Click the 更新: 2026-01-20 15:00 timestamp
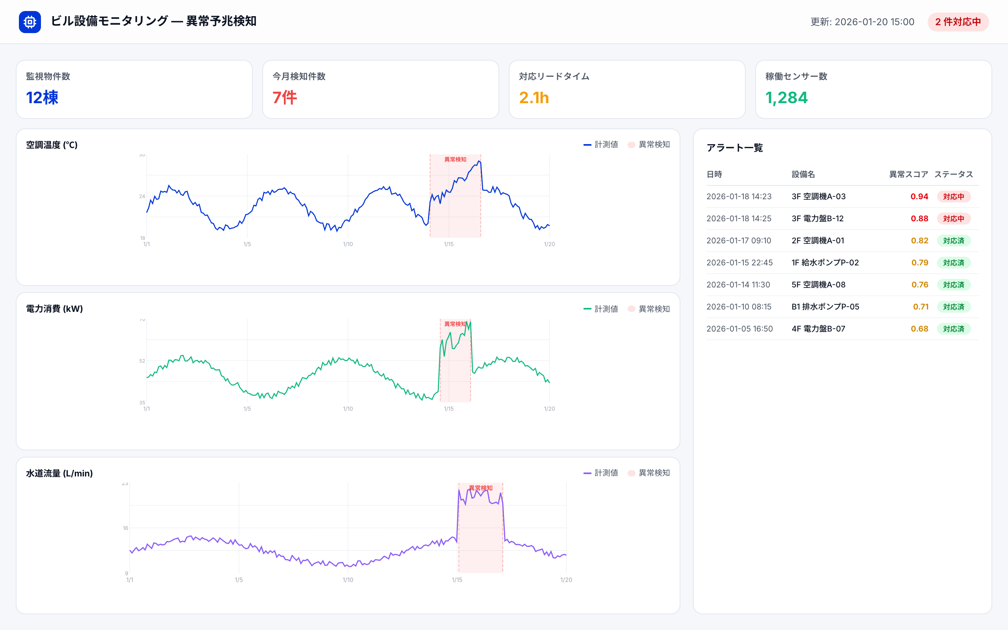The image size is (1008, 630). (x=862, y=22)
